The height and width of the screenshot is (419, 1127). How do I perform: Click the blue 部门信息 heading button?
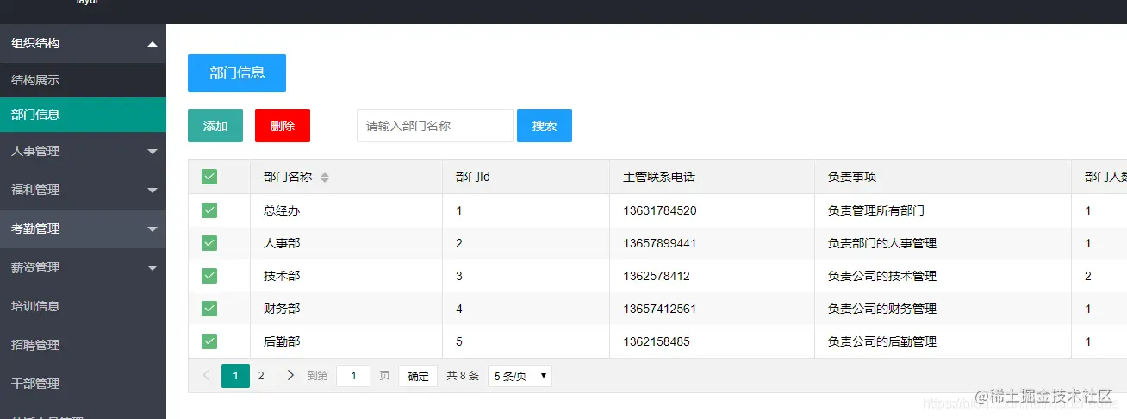[237, 73]
